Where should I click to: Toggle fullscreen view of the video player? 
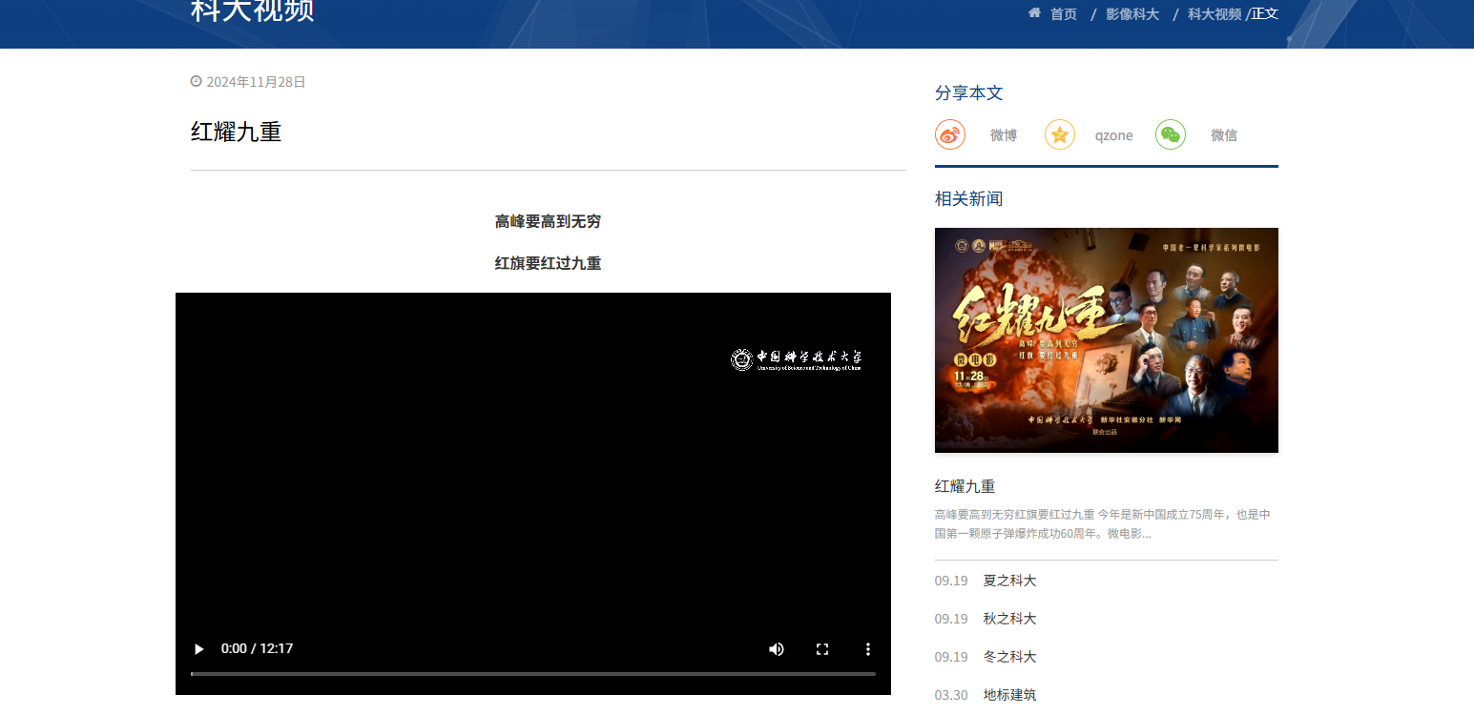pyautogui.click(x=821, y=648)
